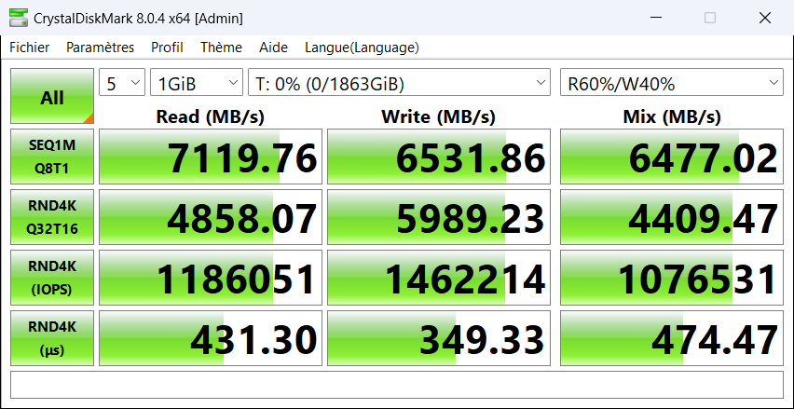Image resolution: width=794 pixels, height=409 pixels.
Task: Open the Fichier menu
Action: (30, 48)
